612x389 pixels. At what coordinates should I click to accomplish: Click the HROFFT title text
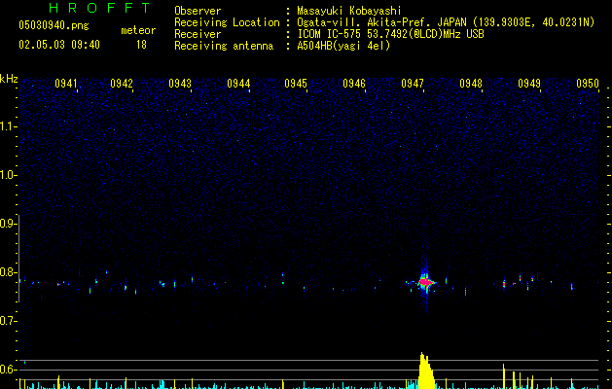point(100,8)
